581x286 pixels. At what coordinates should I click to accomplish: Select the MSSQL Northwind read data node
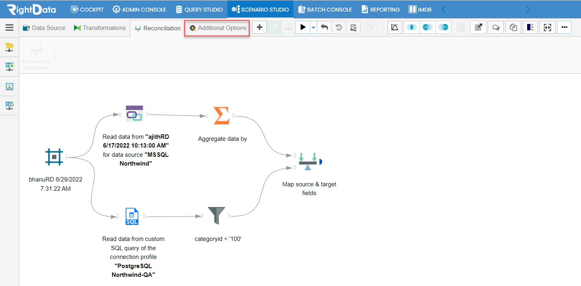(134, 114)
